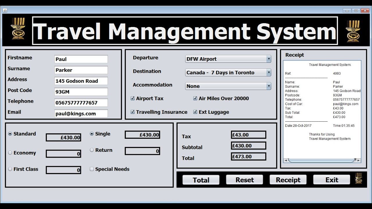Click the receipt Time:01:35:45 text

coord(344,126)
